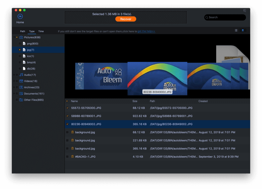
Task: Select the rainbow preview thumbnail right of center
Action: (x=209, y=76)
